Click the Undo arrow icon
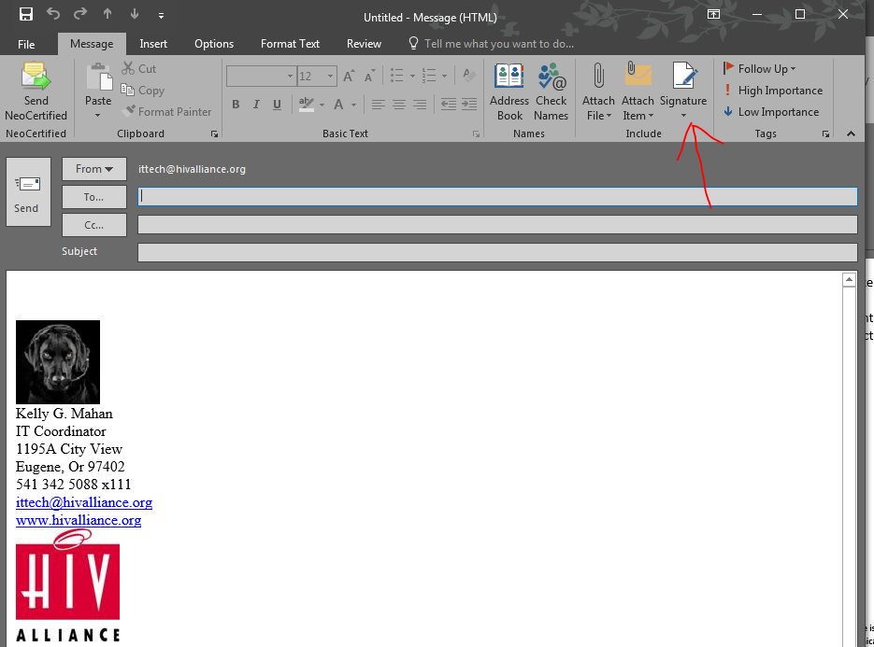Image resolution: width=874 pixels, height=647 pixels. [x=53, y=14]
